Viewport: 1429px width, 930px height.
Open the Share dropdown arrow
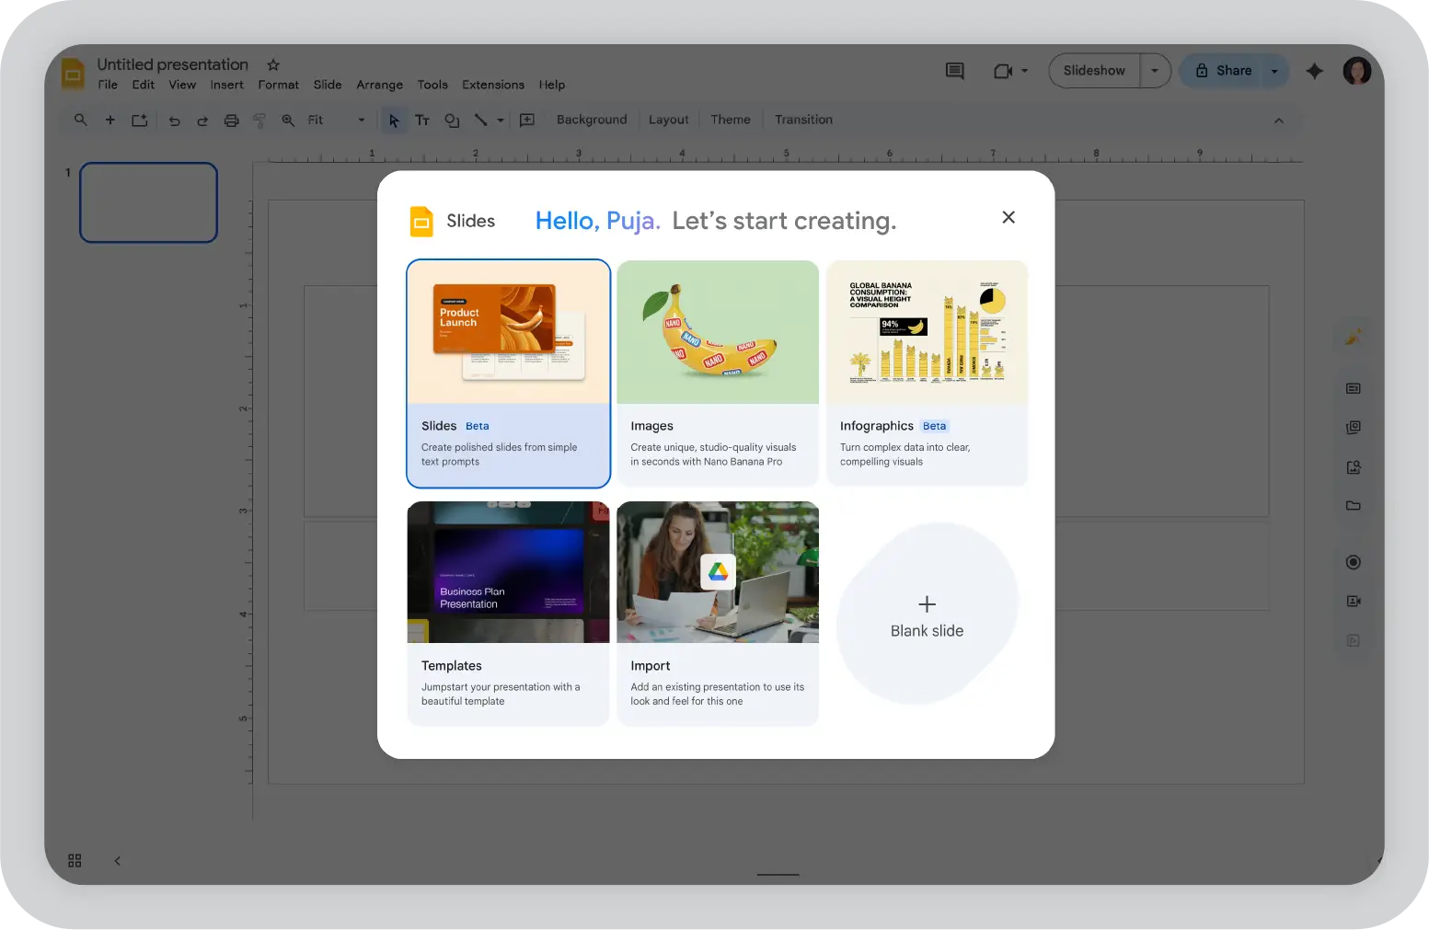coord(1274,71)
